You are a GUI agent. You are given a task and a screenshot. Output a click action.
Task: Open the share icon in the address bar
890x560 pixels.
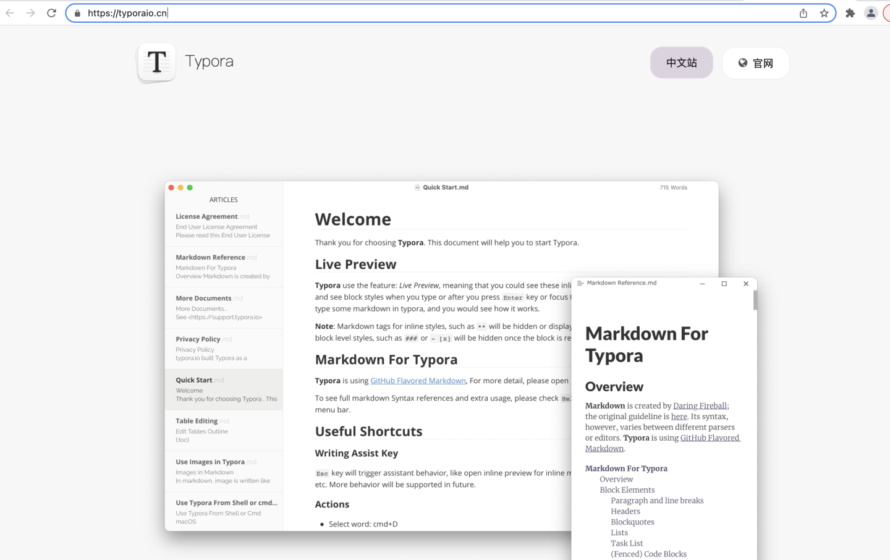(x=803, y=13)
